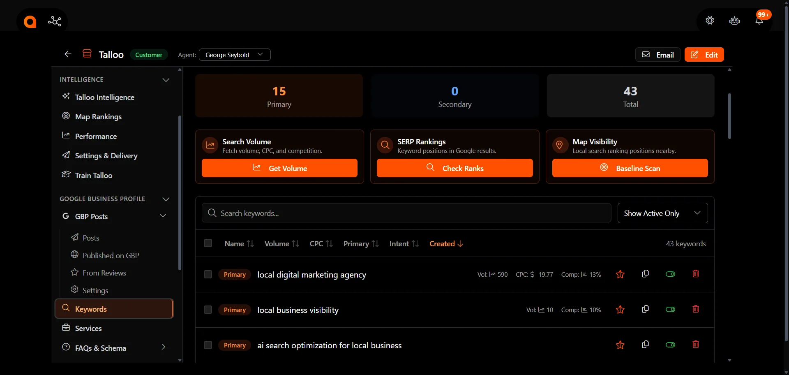
Task: Star the 'ai search optimization' keyword
Action: coord(620,345)
